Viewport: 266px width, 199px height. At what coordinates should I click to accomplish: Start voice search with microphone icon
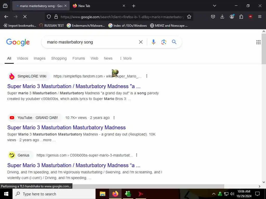pos(153,42)
